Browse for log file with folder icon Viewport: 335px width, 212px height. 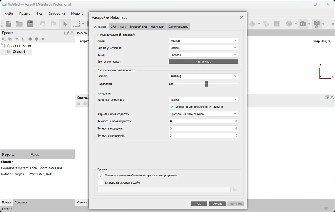tap(235, 190)
